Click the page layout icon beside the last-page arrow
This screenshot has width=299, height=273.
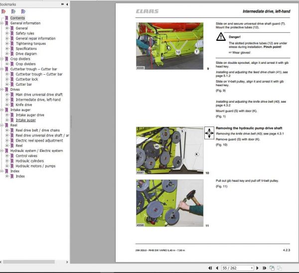click(272, 268)
